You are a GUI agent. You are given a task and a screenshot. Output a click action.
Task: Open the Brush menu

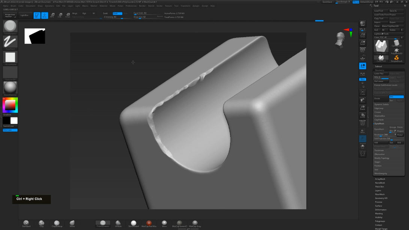coord(13,6)
